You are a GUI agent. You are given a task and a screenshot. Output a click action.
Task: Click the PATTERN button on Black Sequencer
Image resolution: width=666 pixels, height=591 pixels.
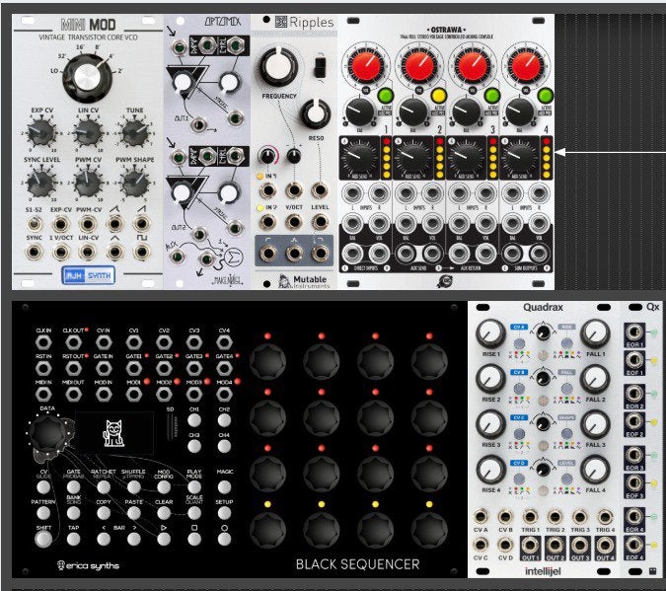click(43, 513)
